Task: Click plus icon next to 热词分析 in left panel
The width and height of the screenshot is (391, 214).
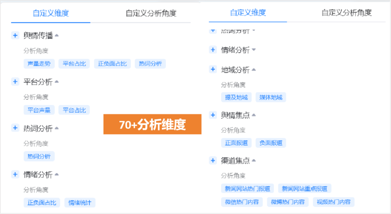Action: point(15,128)
